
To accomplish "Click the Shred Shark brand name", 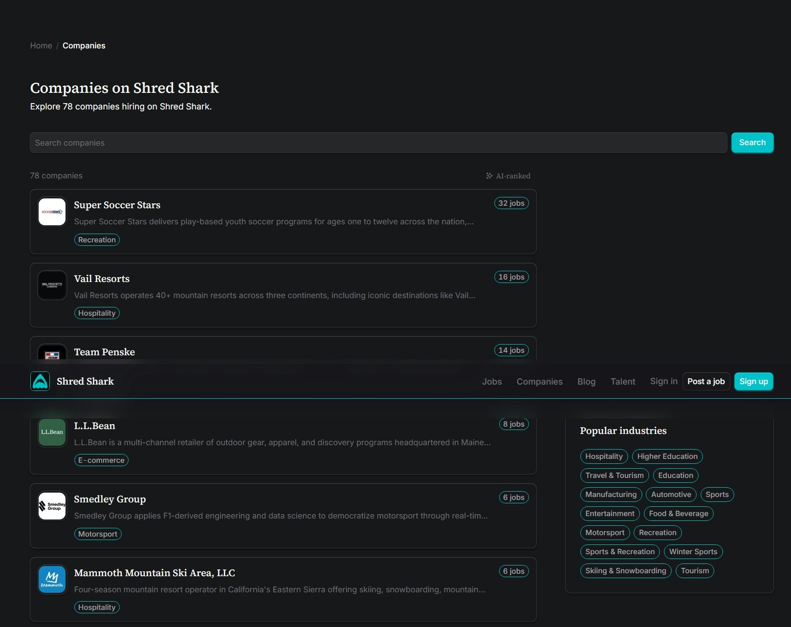I will [x=85, y=381].
